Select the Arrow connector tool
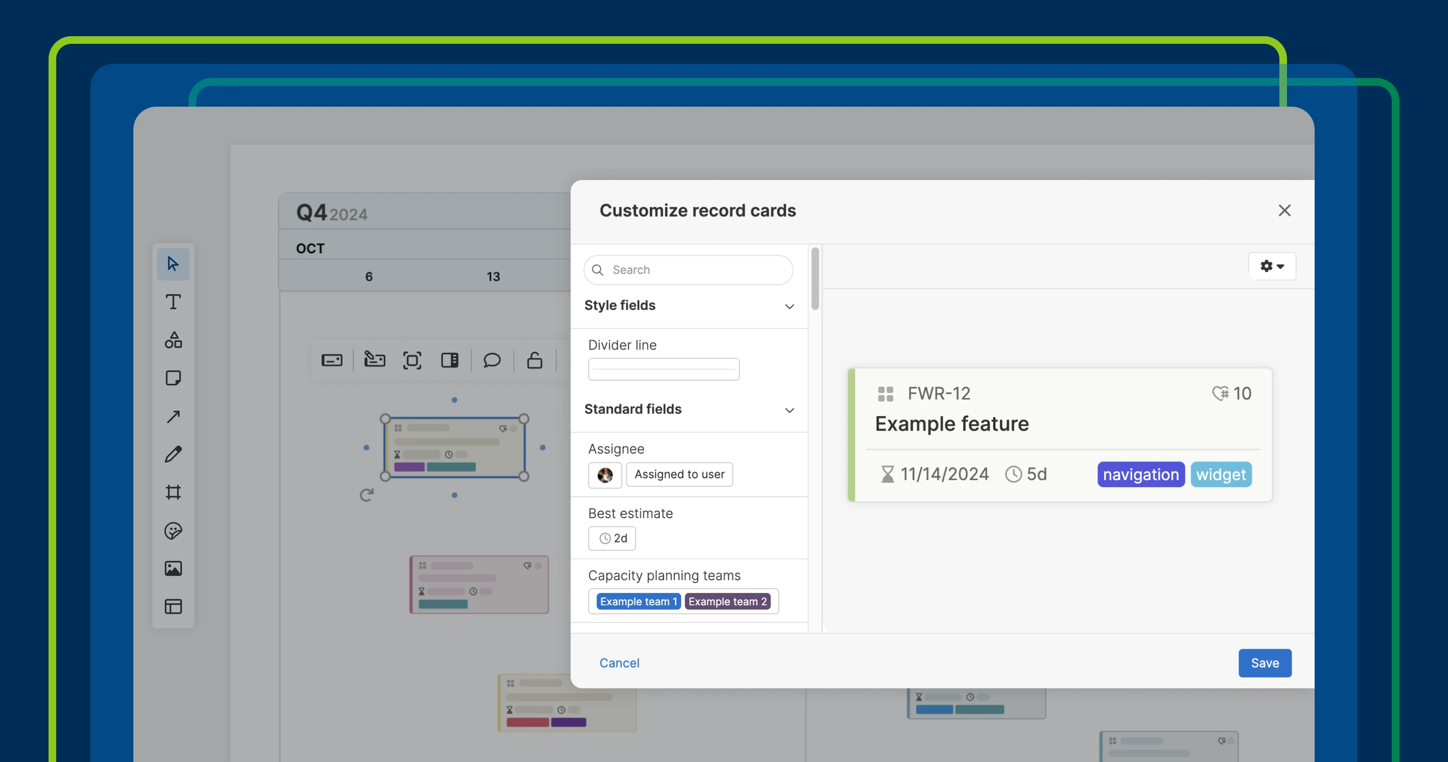1448x762 pixels. click(x=173, y=416)
